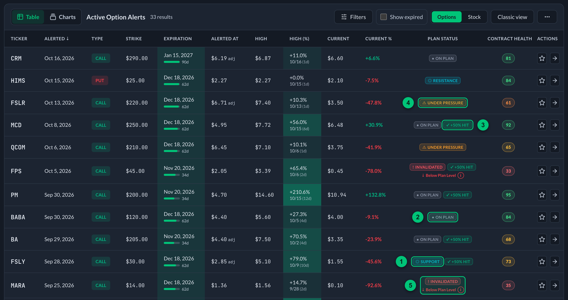Screen dimensions: 568x300
Task: Select the BA current price $3.35
Action: 335,239
